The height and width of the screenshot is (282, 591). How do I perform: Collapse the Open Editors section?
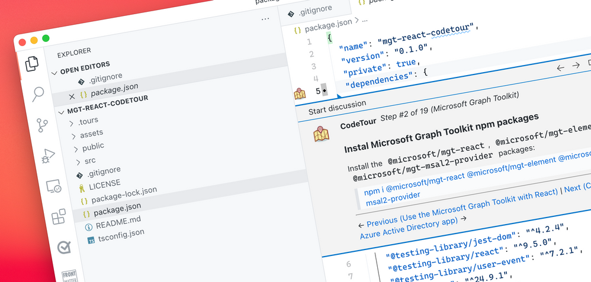[x=54, y=73]
